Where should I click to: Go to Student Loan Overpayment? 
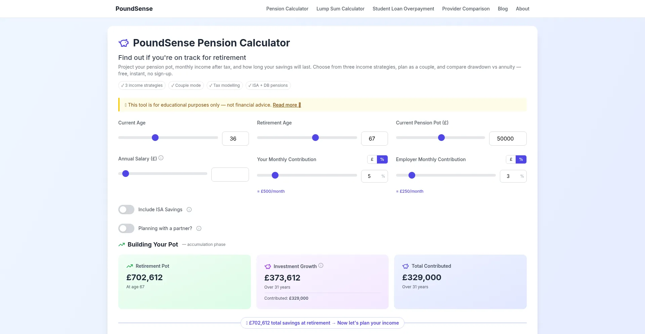[403, 9]
